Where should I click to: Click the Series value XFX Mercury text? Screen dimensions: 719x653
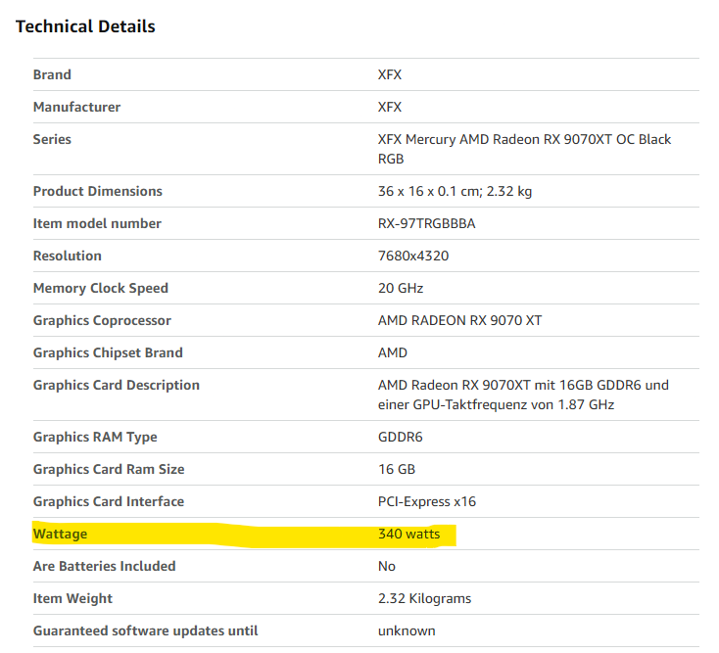(524, 149)
